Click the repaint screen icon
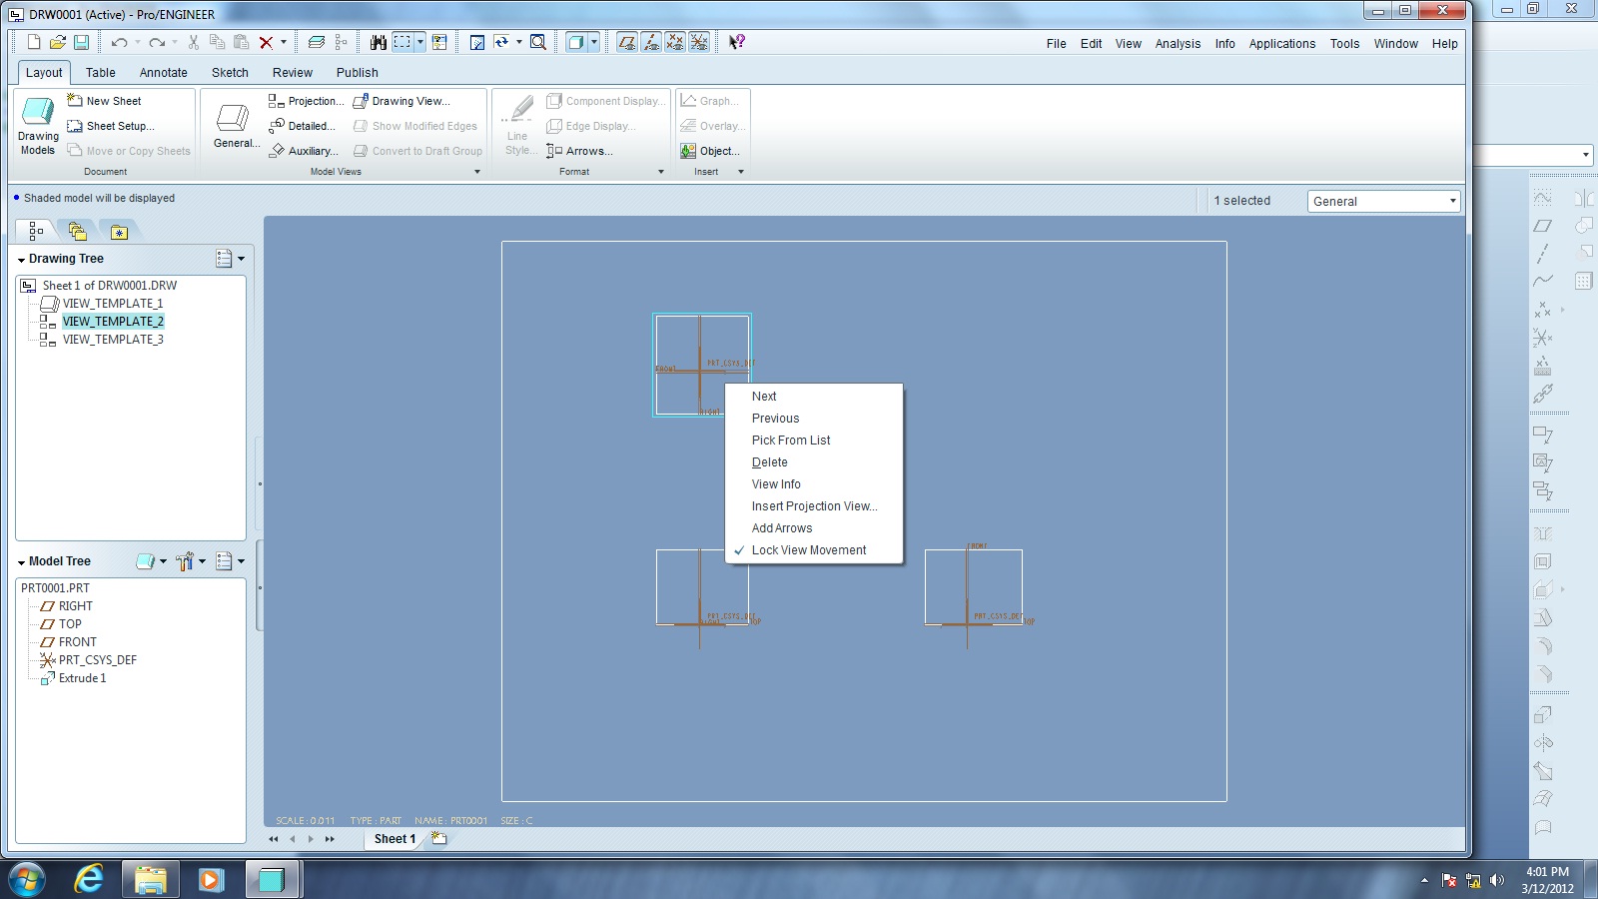The image size is (1598, 899). (477, 42)
